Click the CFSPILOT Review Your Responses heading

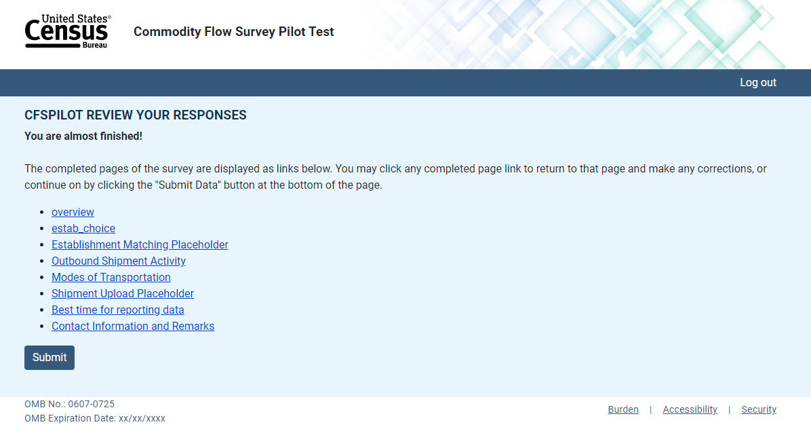pos(136,115)
